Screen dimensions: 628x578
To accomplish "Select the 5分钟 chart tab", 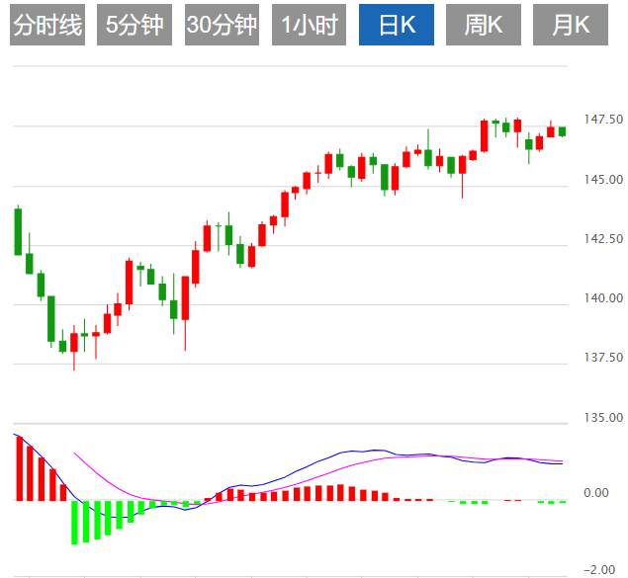I will (x=135, y=26).
